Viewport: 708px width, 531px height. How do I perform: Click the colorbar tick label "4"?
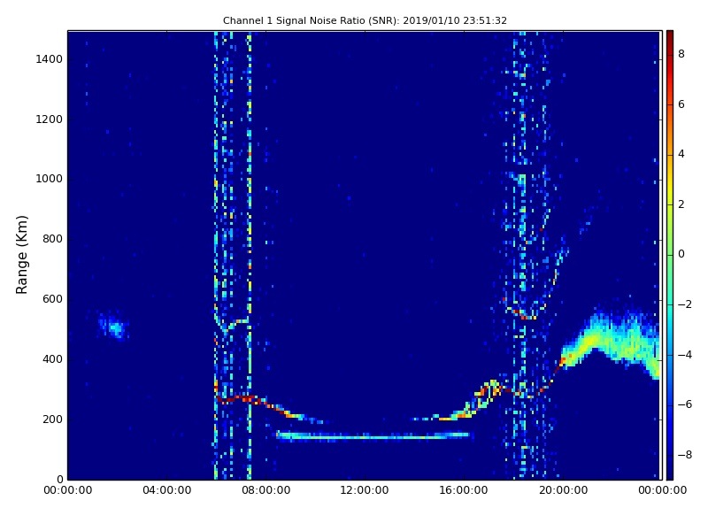click(681, 154)
